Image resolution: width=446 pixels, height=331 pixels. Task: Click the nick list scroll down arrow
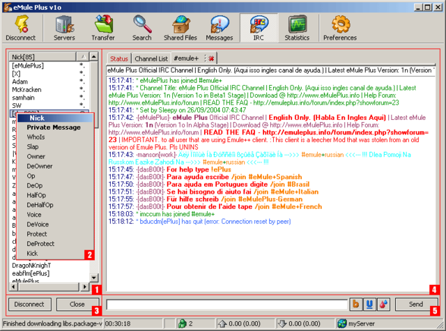[x=94, y=277]
